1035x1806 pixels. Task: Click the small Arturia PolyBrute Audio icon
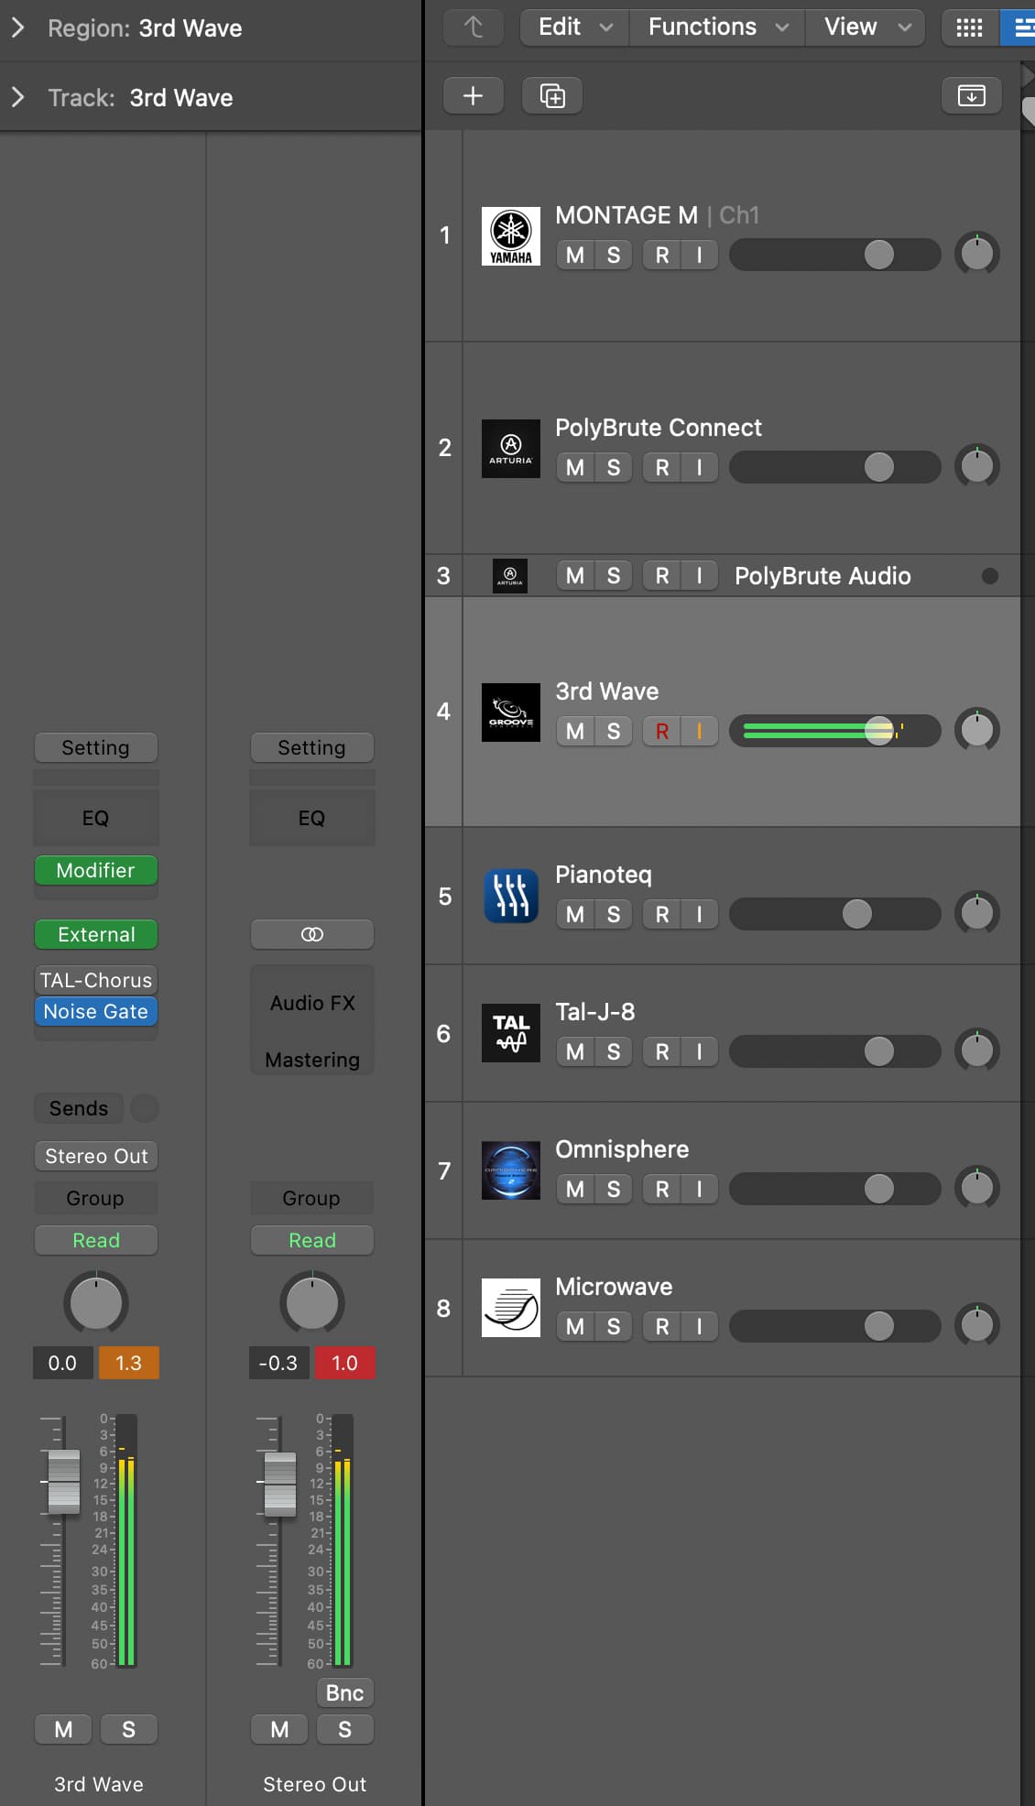510,576
